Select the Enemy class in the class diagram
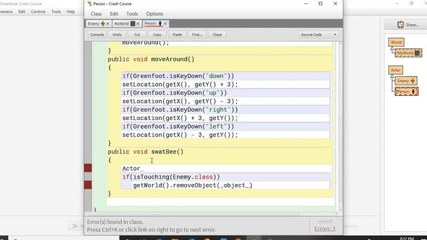The image size is (427, 240). 406,81
